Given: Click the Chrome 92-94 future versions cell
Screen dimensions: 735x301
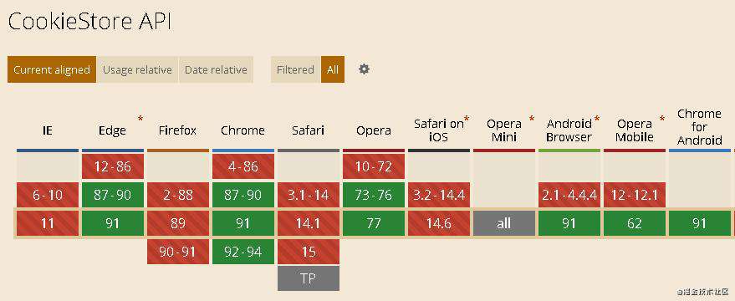Looking at the screenshot, I should click(x=242, y=252).
